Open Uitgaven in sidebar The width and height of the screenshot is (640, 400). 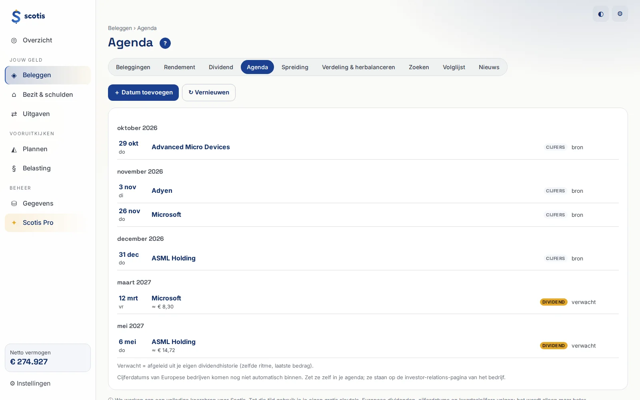point(48,114)
